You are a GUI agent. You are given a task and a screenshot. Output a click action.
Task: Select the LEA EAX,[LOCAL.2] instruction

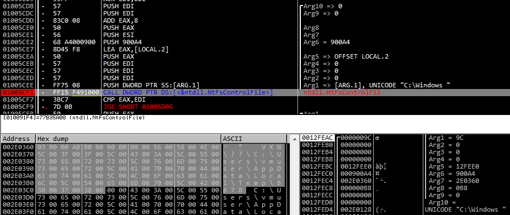click(136, 49)
